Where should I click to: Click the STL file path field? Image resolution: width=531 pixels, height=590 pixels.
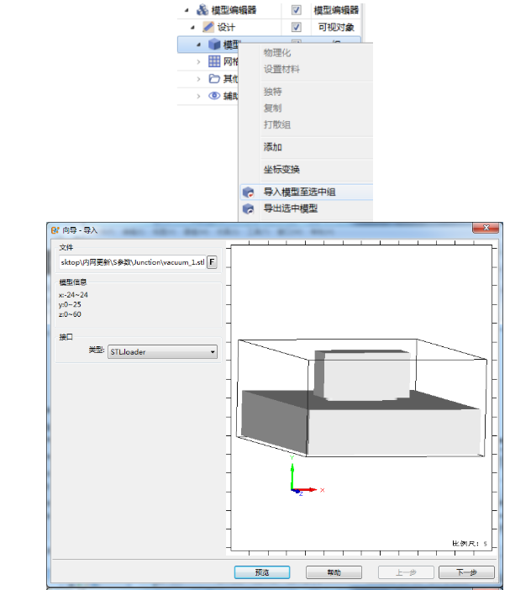click(x=132, y=262)
